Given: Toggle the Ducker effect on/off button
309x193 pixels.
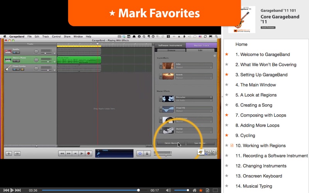Looking at the screenshot, I should pyautogui.click(x=161, y=130).
